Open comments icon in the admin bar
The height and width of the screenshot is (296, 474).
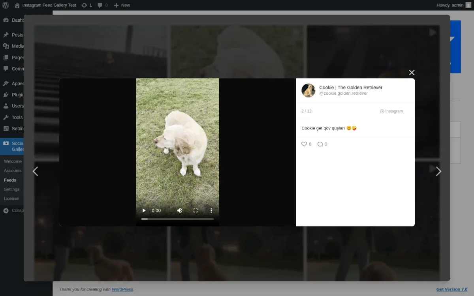click(x=102, y=5)
